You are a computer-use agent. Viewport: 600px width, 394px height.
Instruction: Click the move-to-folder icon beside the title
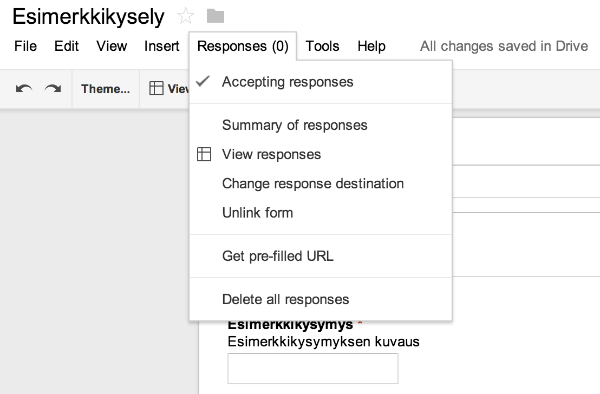[x=216, y=16]
